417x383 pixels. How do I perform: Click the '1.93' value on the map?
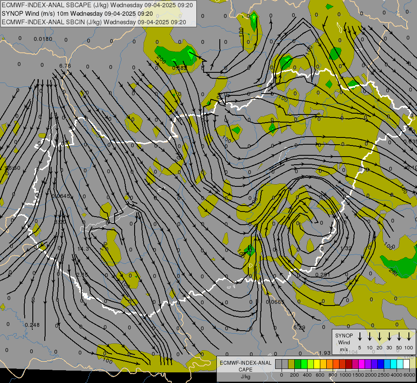tap(325, 353)
